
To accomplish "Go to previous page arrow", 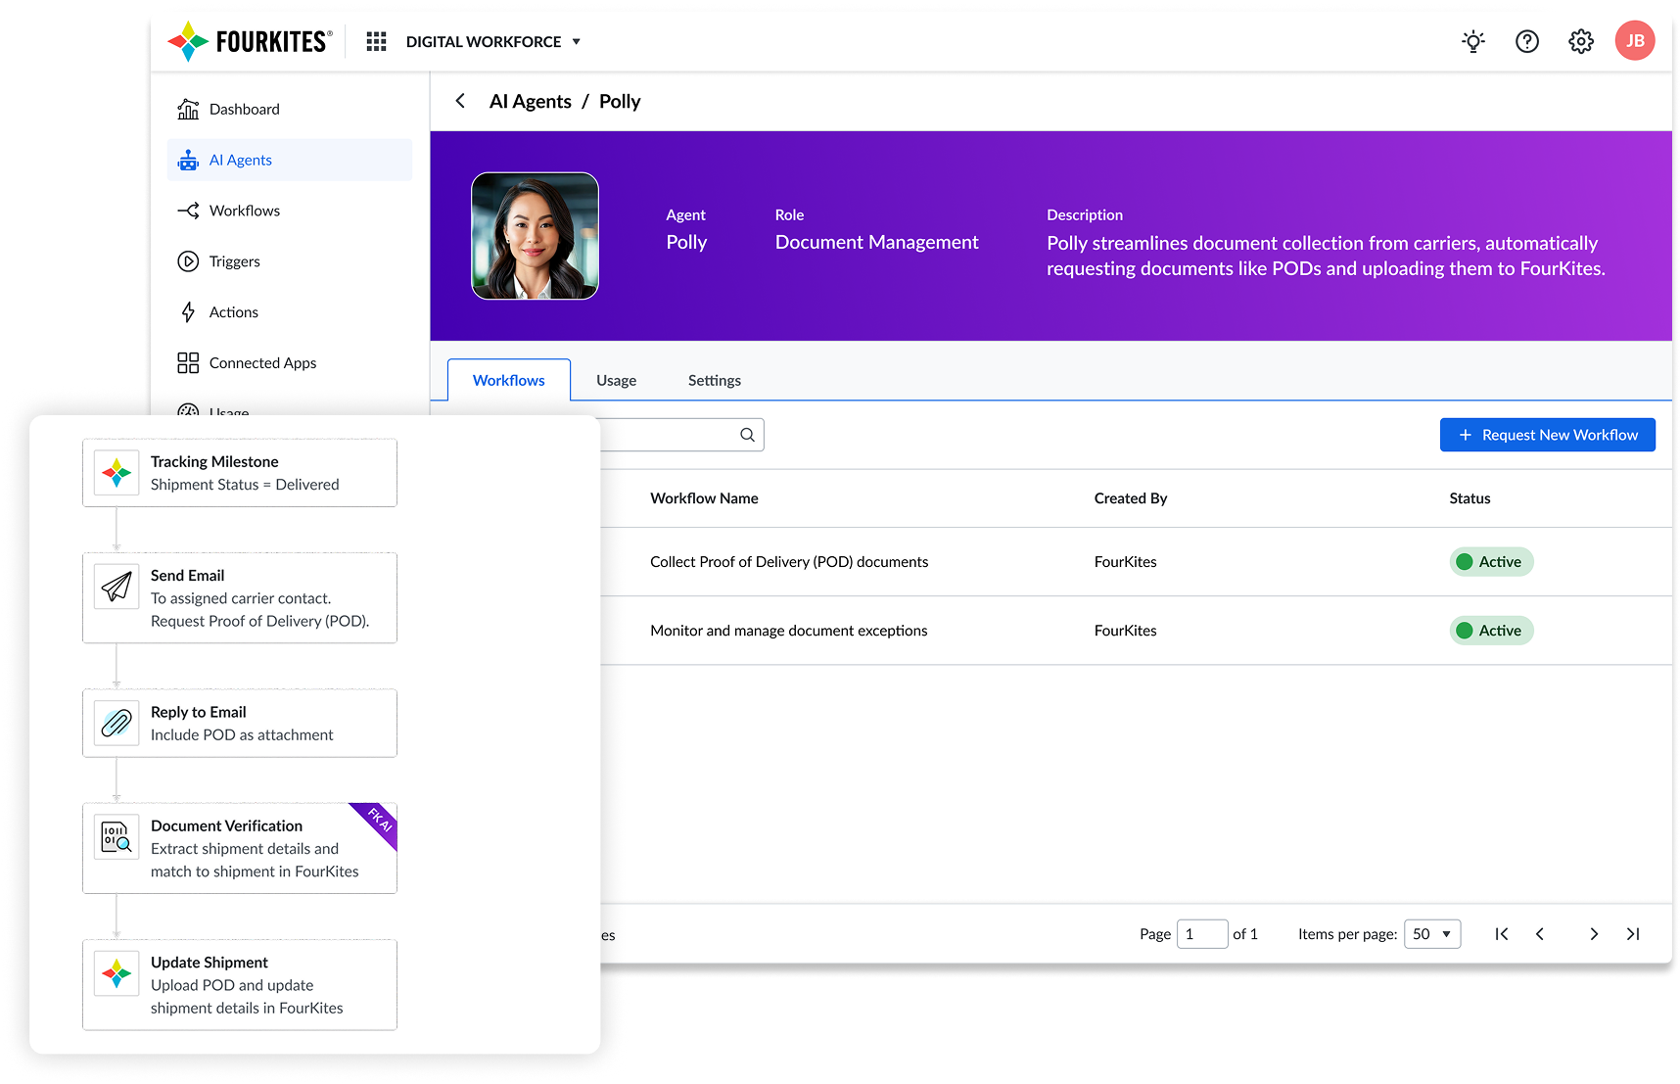I will point(1540,934).
